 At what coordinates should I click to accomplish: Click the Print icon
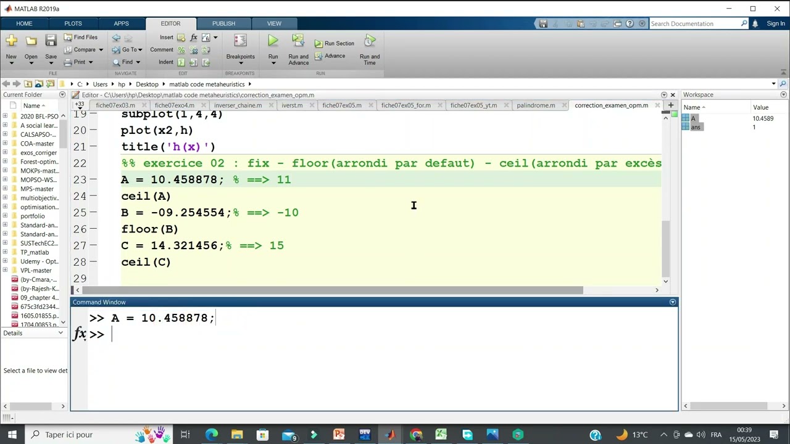[69, 62]
